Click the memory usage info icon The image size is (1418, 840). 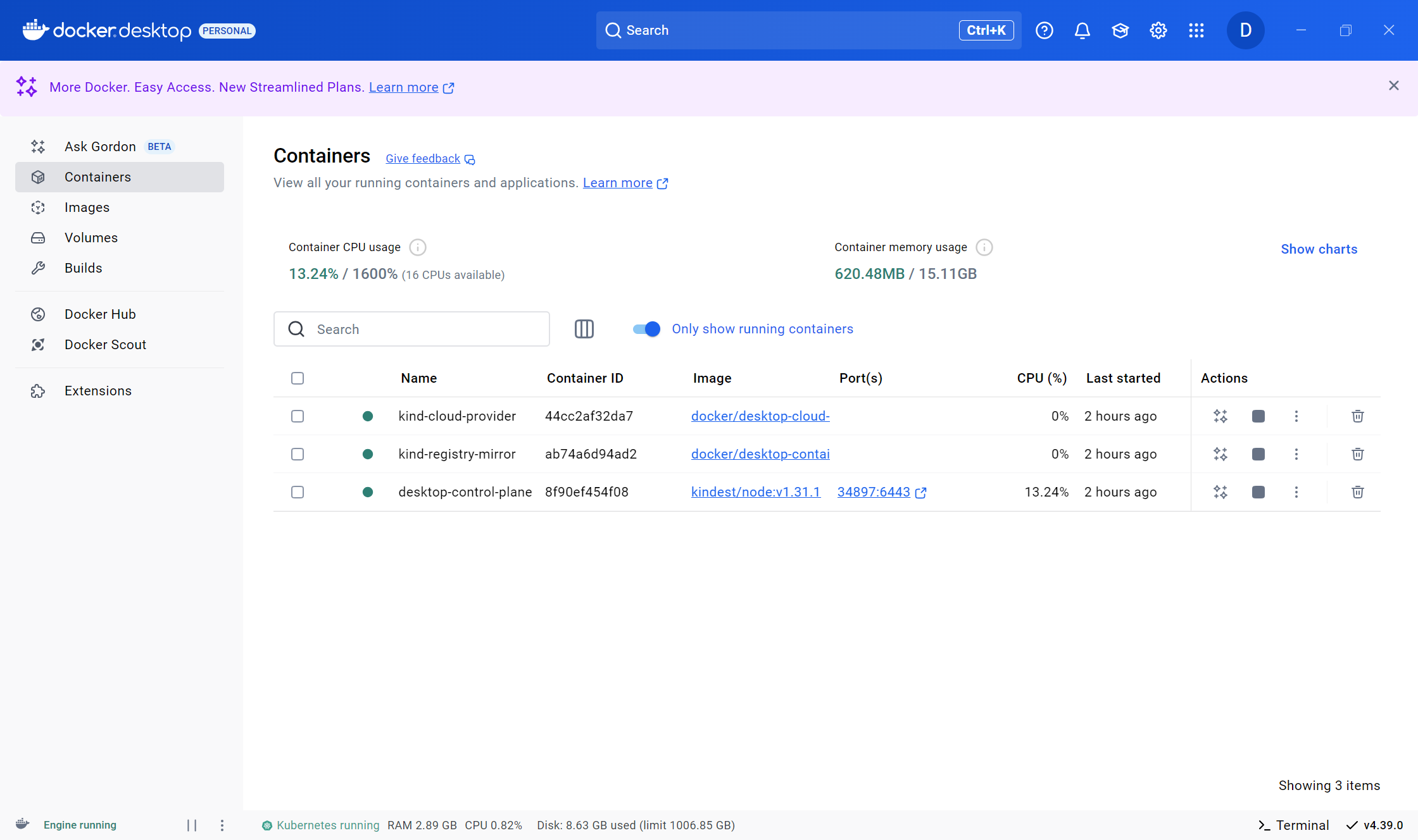pyautogui.click(x=984, y=247)
